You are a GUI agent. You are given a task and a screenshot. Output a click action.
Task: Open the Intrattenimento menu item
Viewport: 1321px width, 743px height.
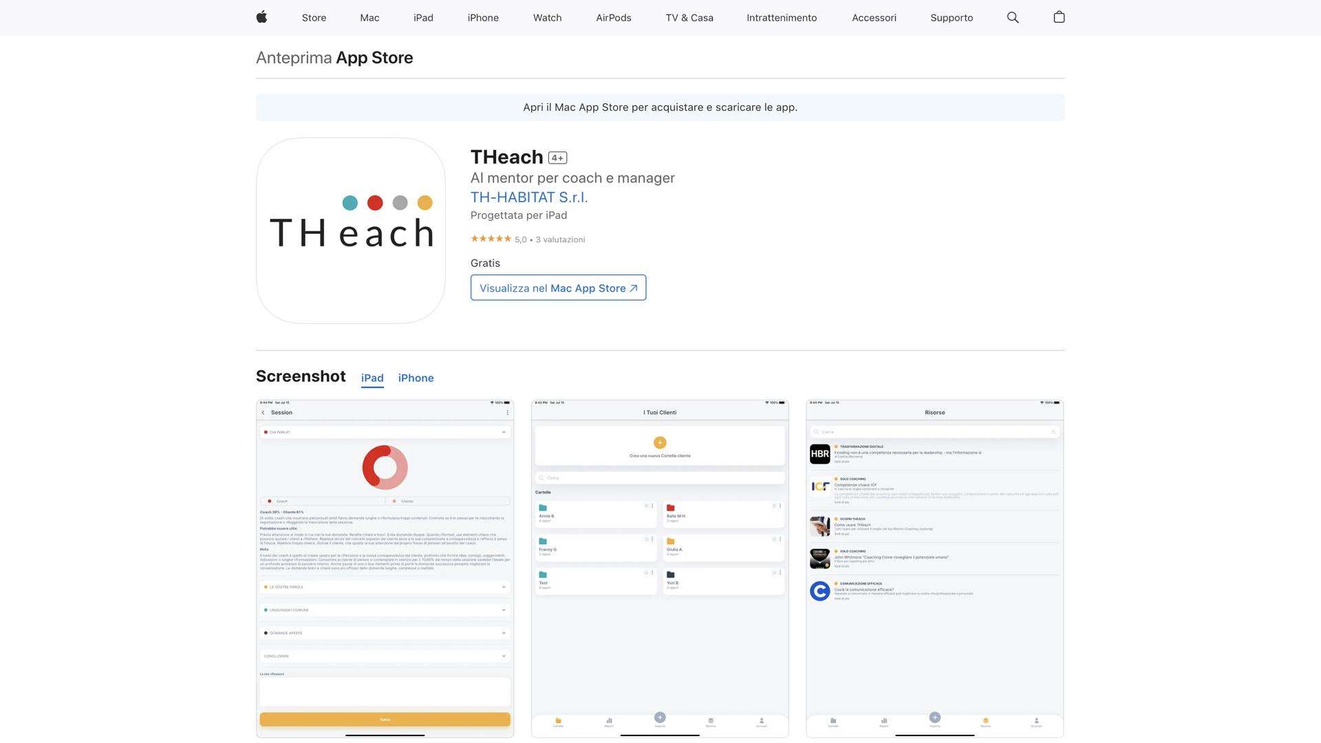pyautogui.click(x=782, y=17)
